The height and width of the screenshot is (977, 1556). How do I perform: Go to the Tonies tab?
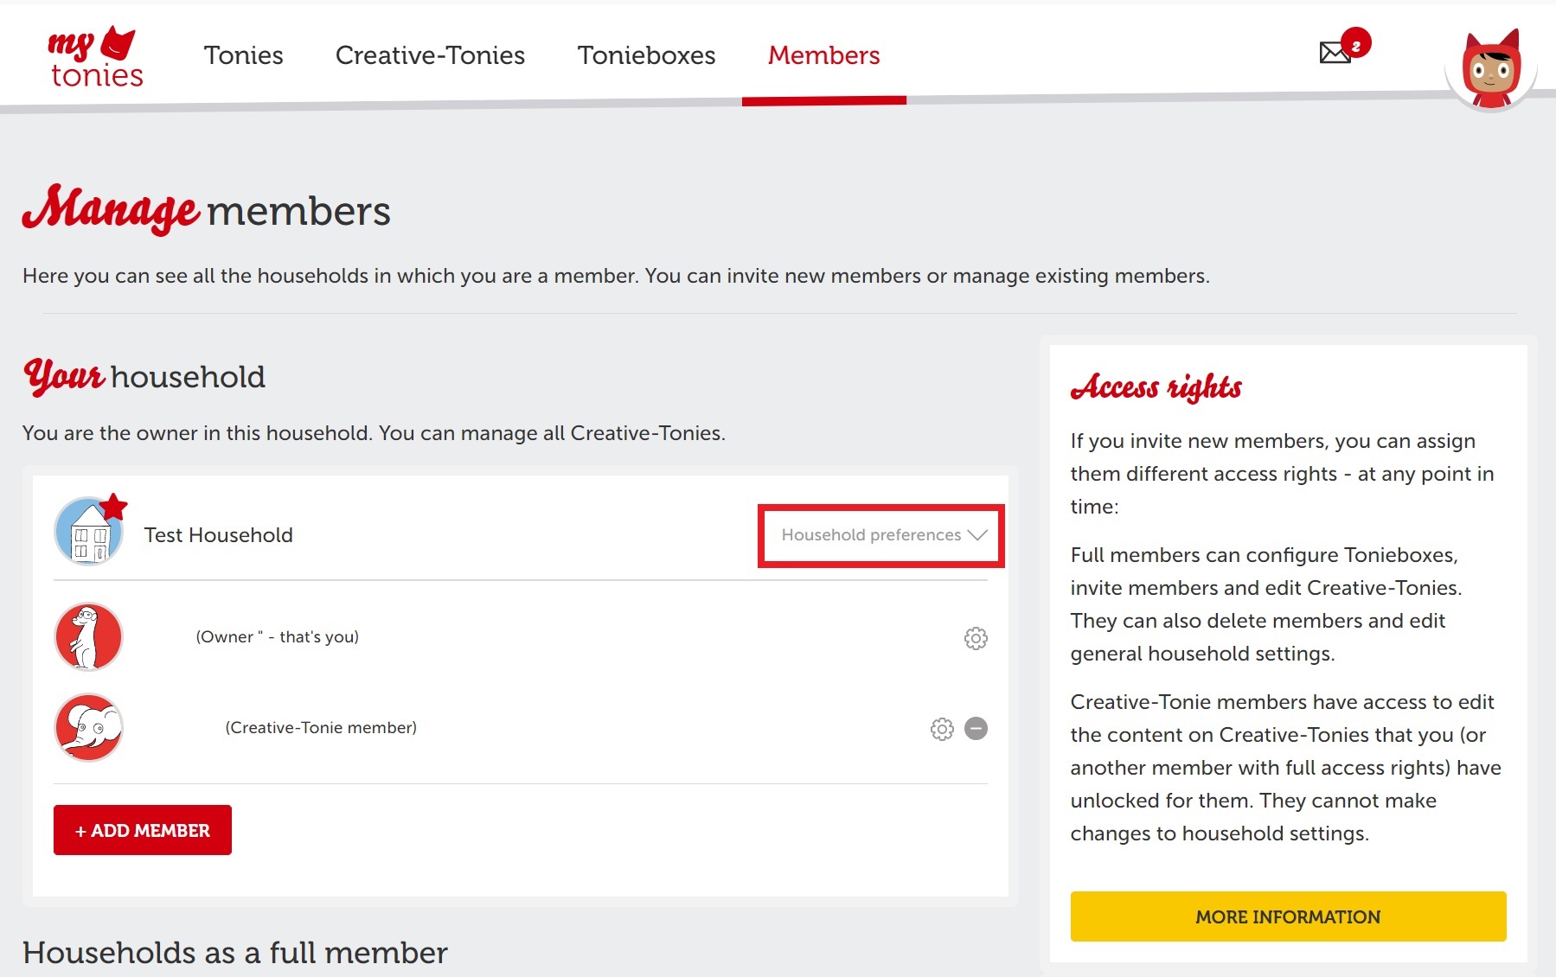point(243,55)
